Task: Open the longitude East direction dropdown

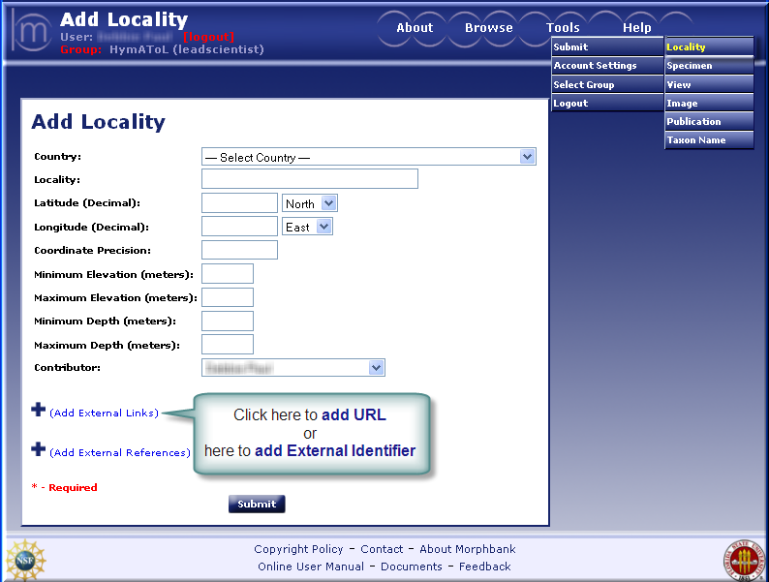Action: (307, 227)
